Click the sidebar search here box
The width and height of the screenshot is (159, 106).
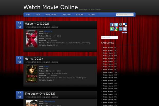tap(110, 37)
